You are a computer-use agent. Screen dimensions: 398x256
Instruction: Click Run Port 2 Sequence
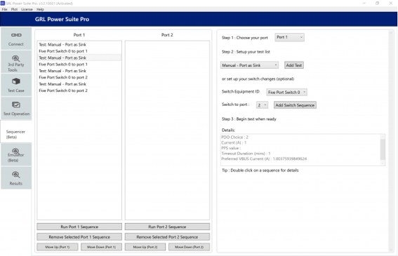click(167, 227)
